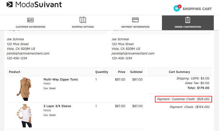219x131 pixels.
Task: Open Multi-Way Zipper Tunic product
Action: click(x=61, y=79)
